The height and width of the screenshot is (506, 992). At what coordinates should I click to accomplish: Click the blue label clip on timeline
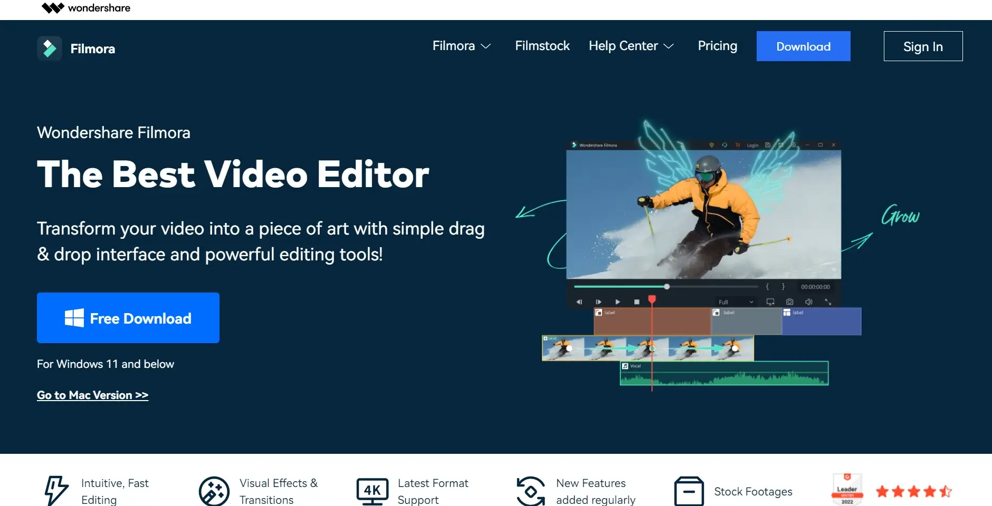[x=822, y=321]
